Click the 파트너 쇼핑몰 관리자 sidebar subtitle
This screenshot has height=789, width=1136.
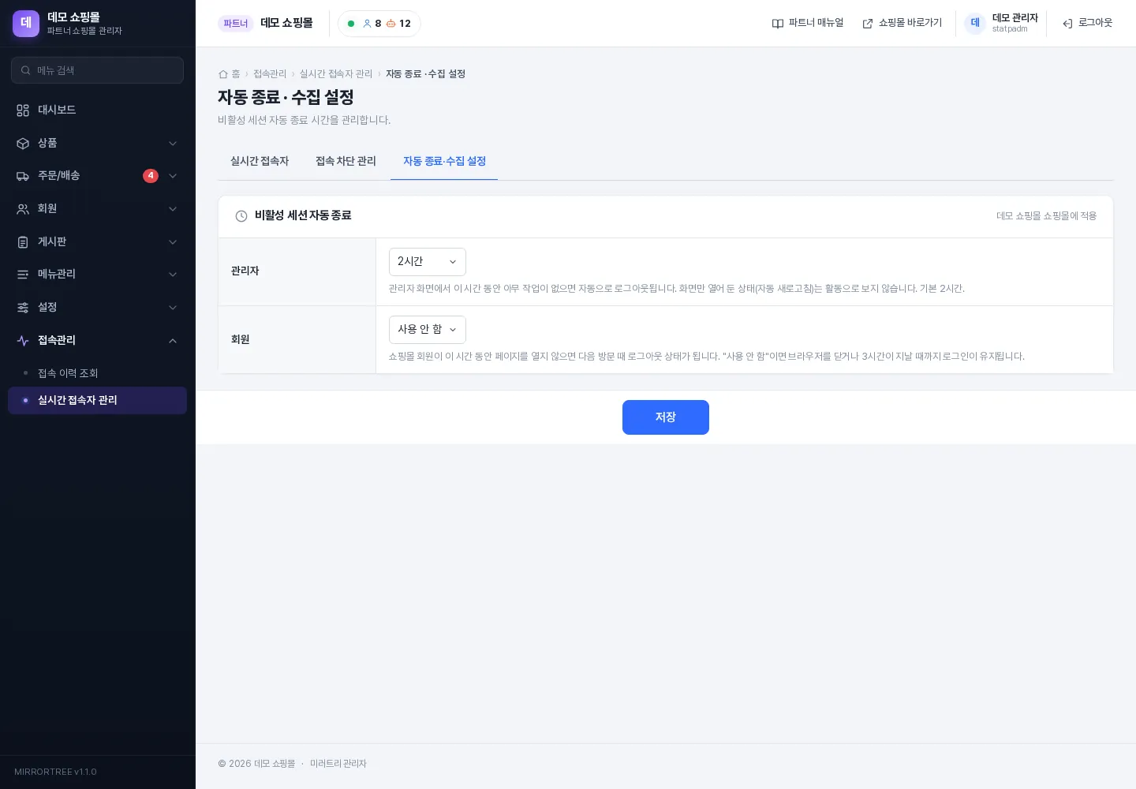coord(84,31)
